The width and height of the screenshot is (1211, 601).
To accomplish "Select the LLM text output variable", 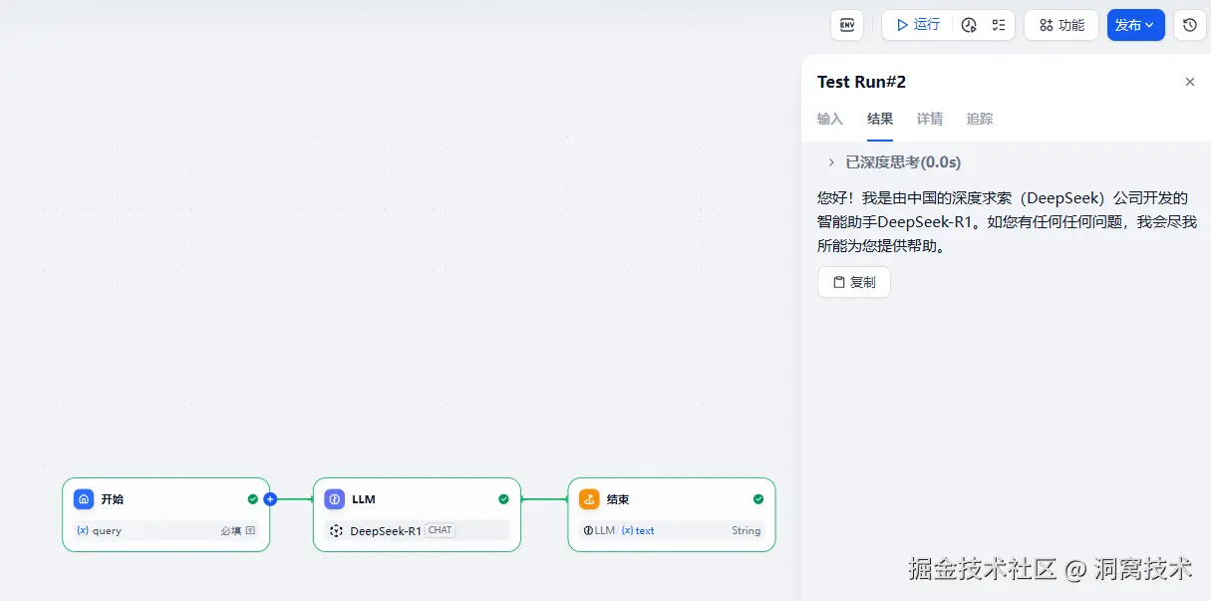I will pyautogui.click(x=619, y=530).
